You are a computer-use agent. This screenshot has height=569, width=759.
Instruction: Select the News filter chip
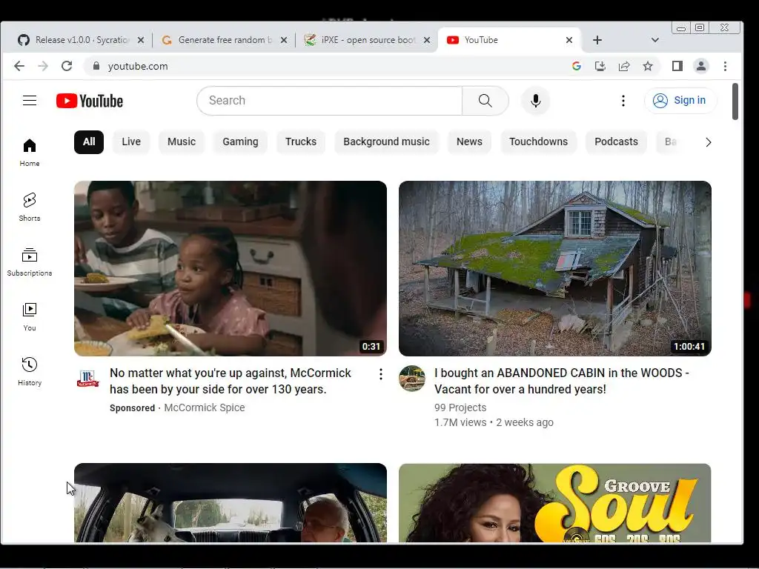[469, 142]
